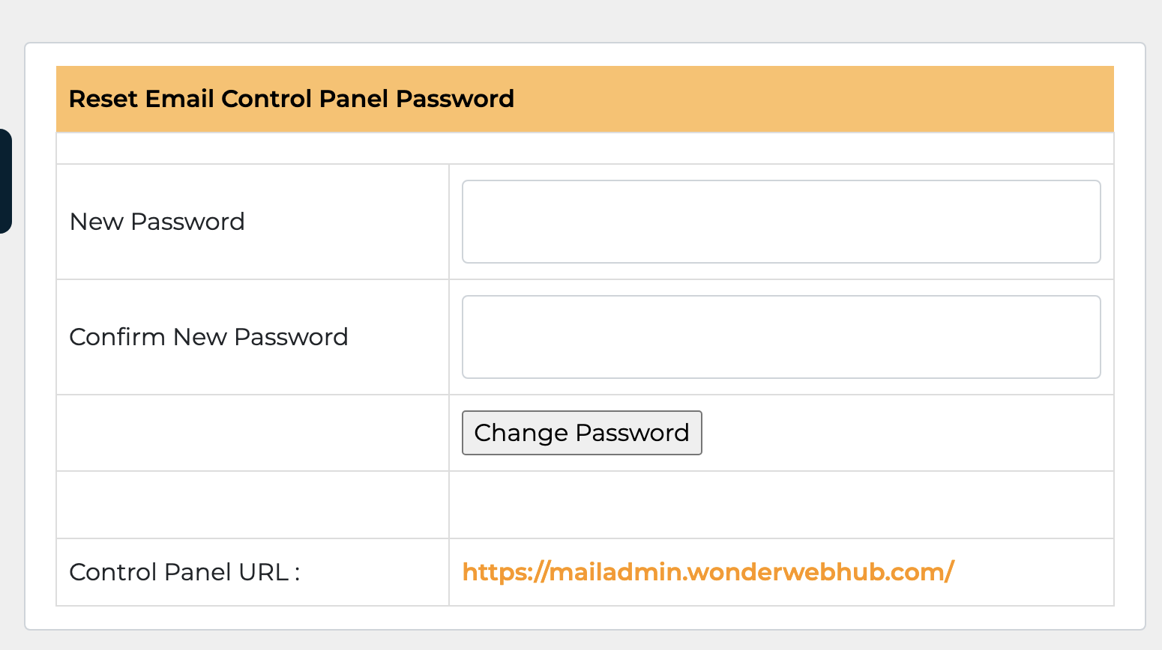This screenshot has height=650, width=1162.
Task: Open the mailadmin.wonderwebhub.com link
Action: point(708,572)
